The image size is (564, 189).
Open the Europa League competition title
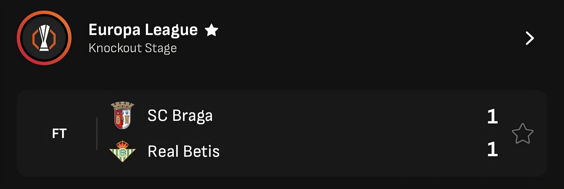click(143, 30)
